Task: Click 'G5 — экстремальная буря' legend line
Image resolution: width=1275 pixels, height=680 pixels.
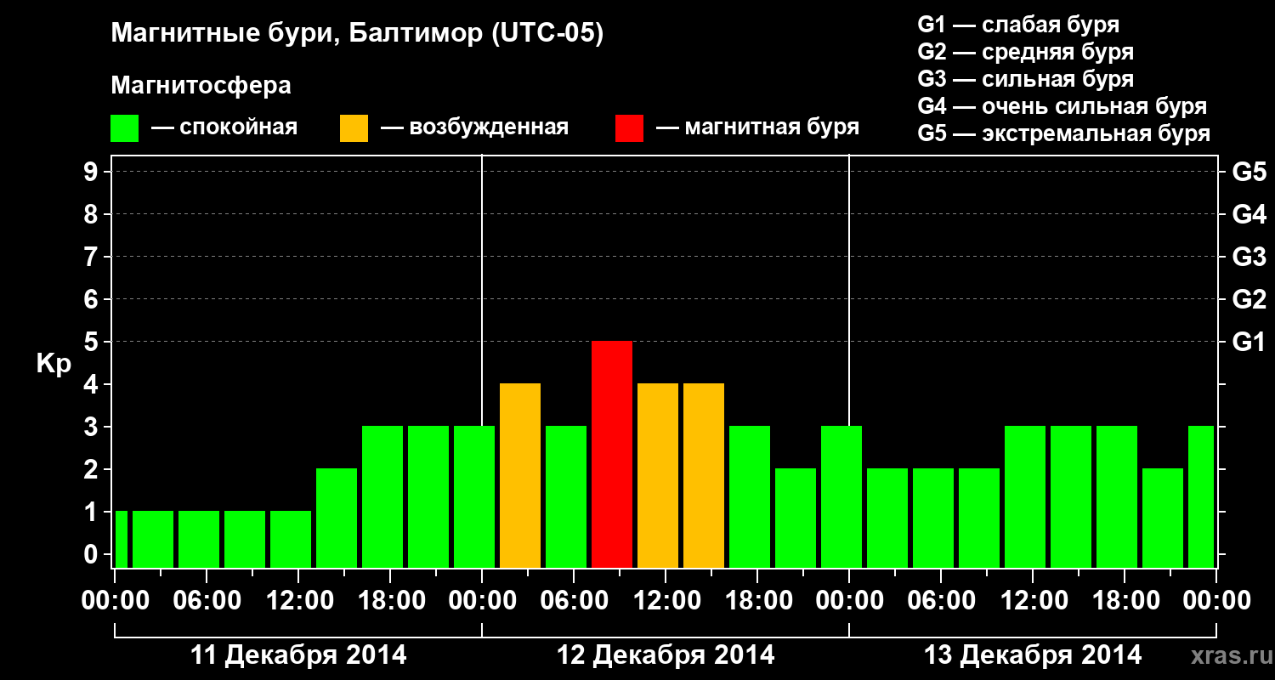Action: point(1063,134)
